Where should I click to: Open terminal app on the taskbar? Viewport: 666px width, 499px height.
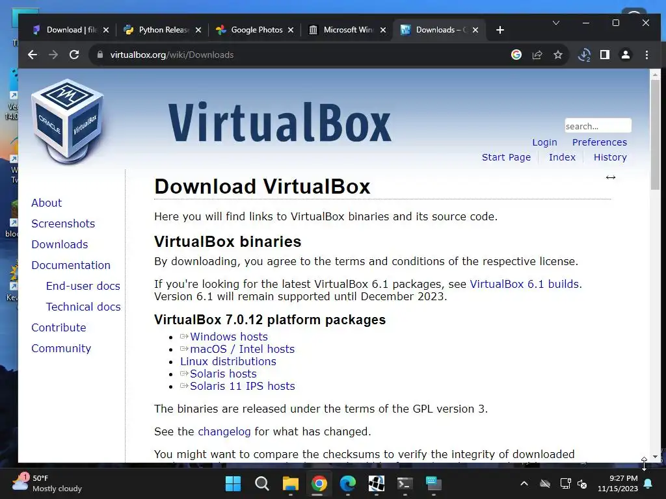[x=405, y=483]
